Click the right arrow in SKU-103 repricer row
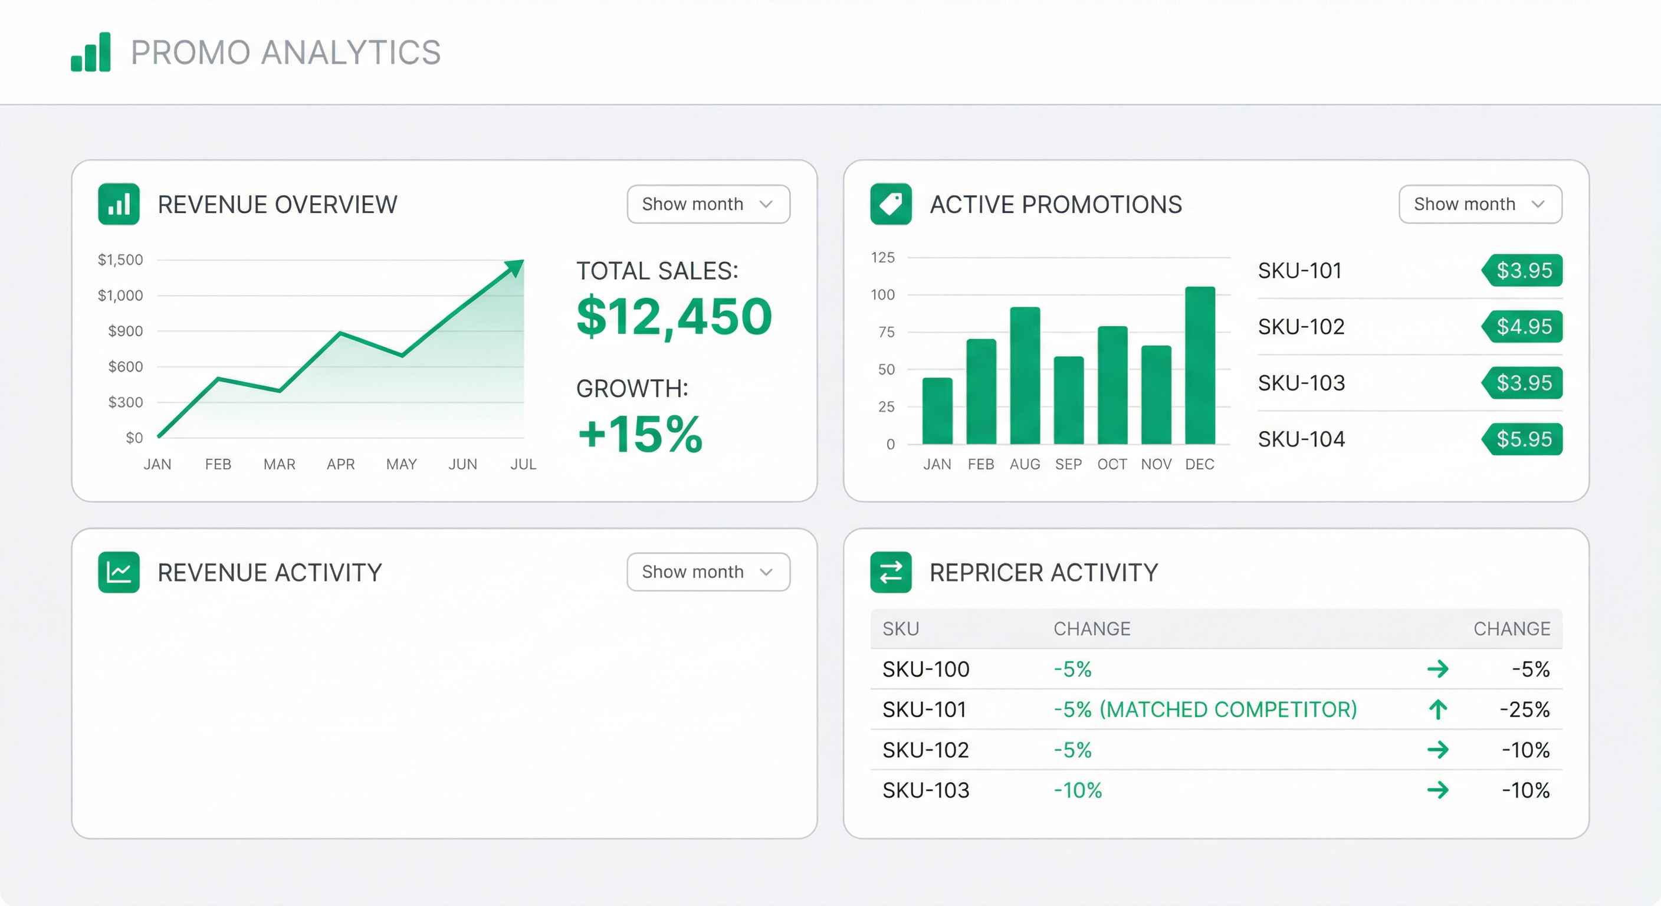 (x=1438, y=790)
